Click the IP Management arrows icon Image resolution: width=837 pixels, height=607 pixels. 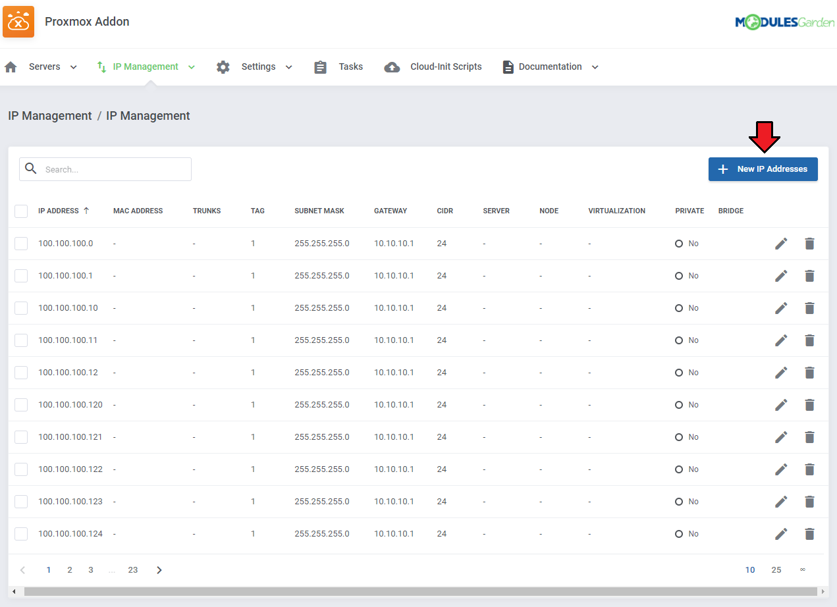point(101,67)
